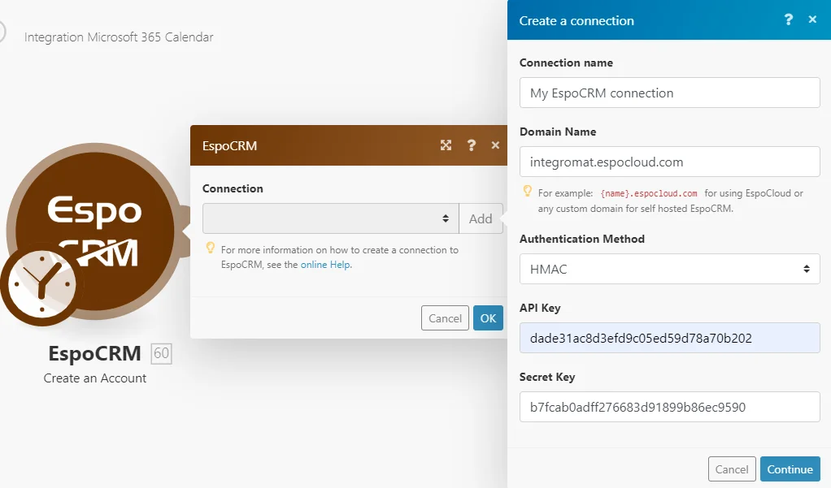Click the Authentication Method label

(x=582, y=239)
